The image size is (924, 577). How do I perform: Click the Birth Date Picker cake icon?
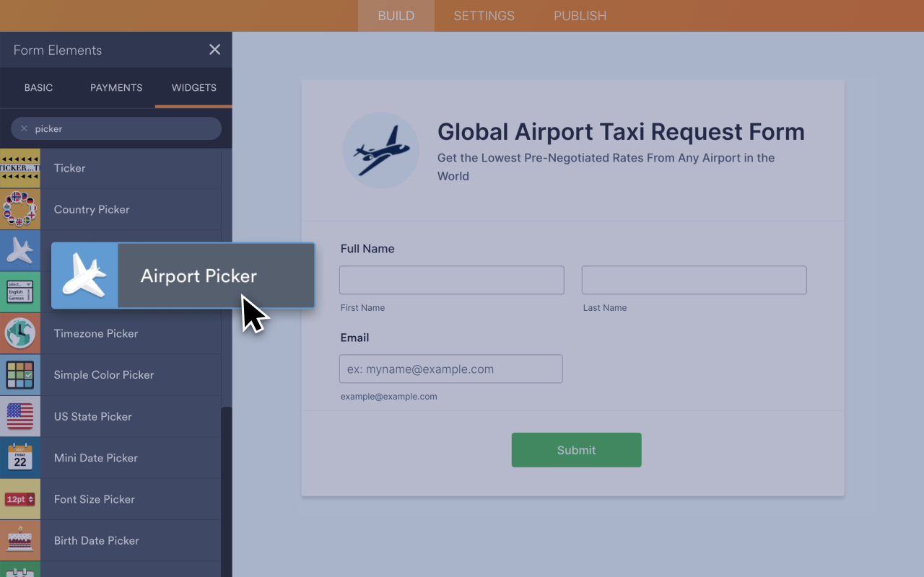click(x=20, y=540)
